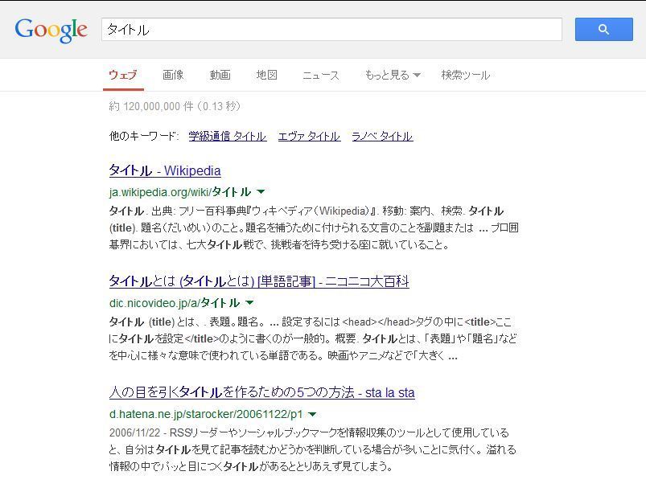Open the もっと見る dropdown menu

(391, 75)
